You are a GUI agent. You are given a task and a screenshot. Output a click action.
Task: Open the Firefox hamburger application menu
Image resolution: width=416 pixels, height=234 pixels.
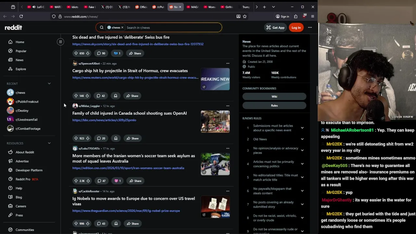[313, 16]
